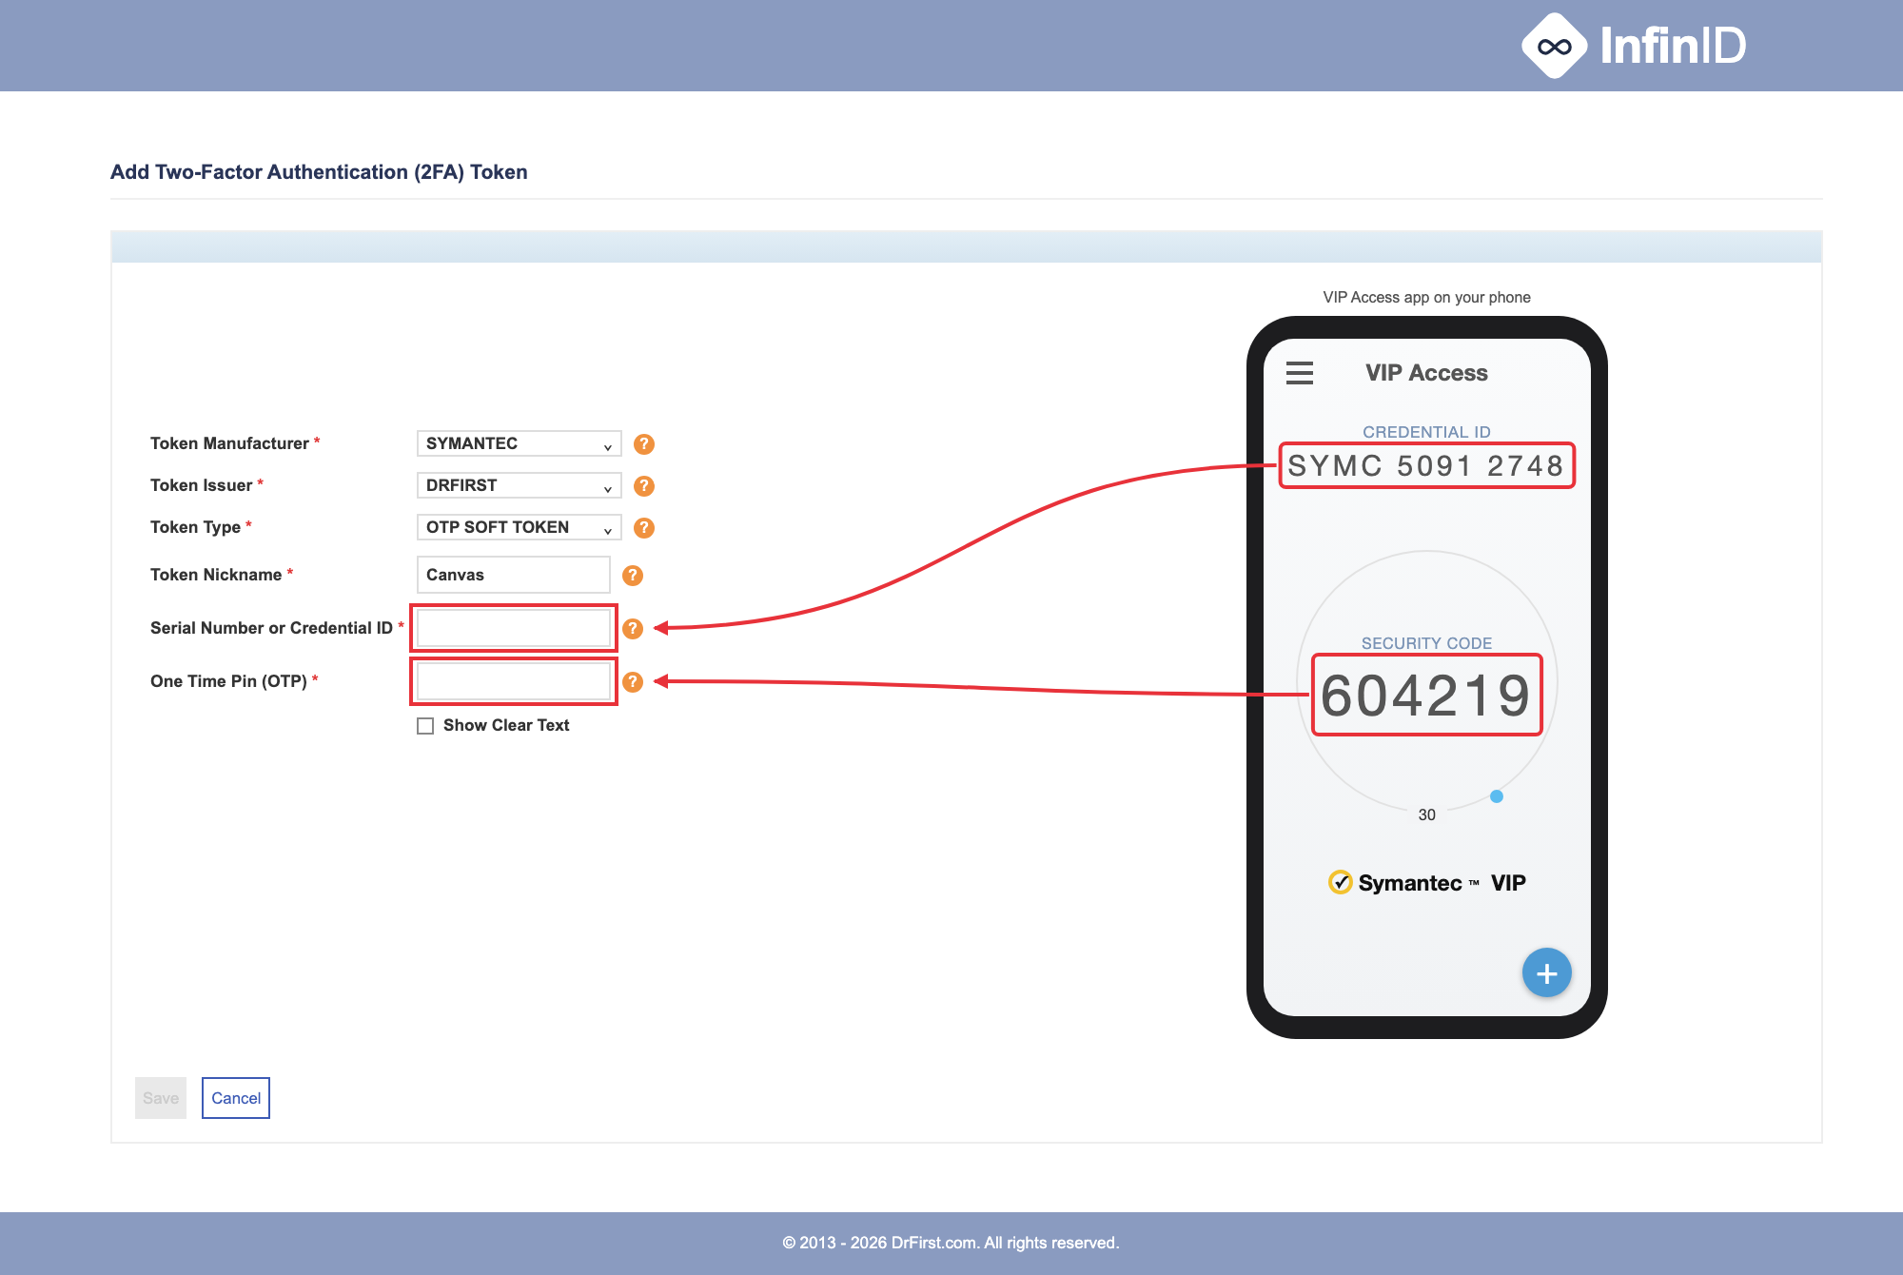Click the One Time Pin (OTP) label
The width and height of the screenshot is (1903, 1275).
pos(228,681)
